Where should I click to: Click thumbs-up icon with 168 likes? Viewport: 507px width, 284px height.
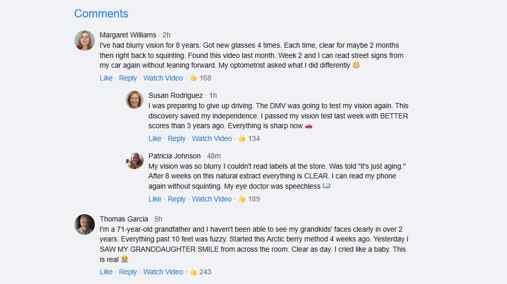[x=193, y=78]
